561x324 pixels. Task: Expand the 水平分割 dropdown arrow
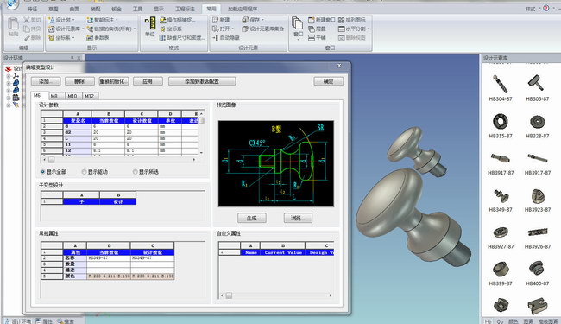[369, 29]
